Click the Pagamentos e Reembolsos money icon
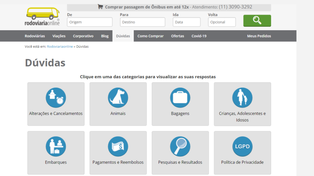Viewport: 314px width, 176px height. (x=118, y=146)
